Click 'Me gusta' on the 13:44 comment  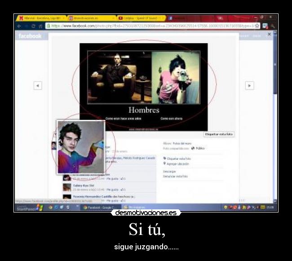pyautogui.click(x=112, y=179)
